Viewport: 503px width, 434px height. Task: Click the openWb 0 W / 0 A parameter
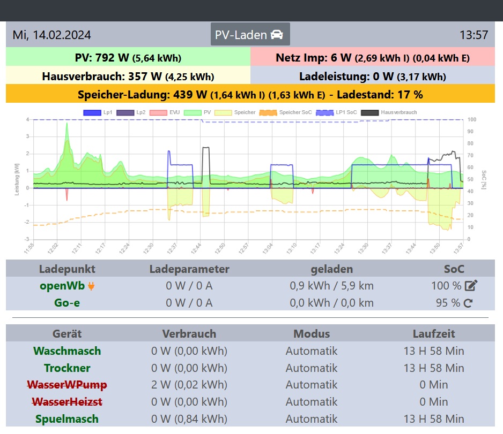pos(189,285)
